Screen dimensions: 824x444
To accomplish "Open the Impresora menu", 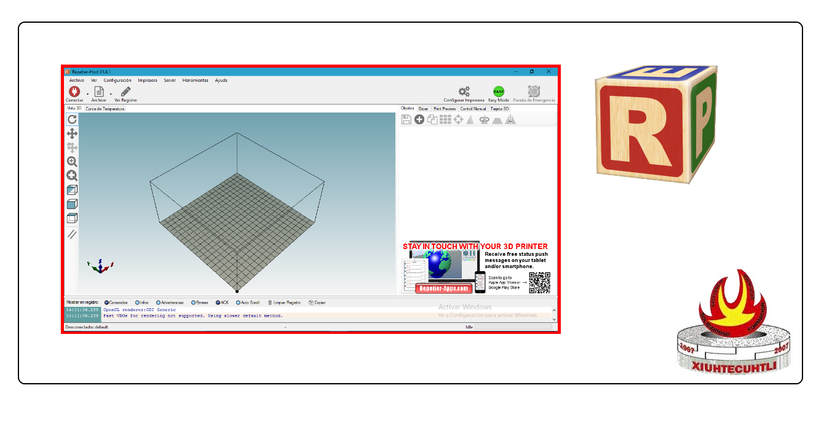I will [148, 80].
